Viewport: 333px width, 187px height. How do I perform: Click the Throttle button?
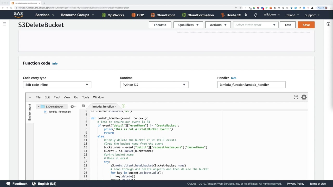coord(160,25)
